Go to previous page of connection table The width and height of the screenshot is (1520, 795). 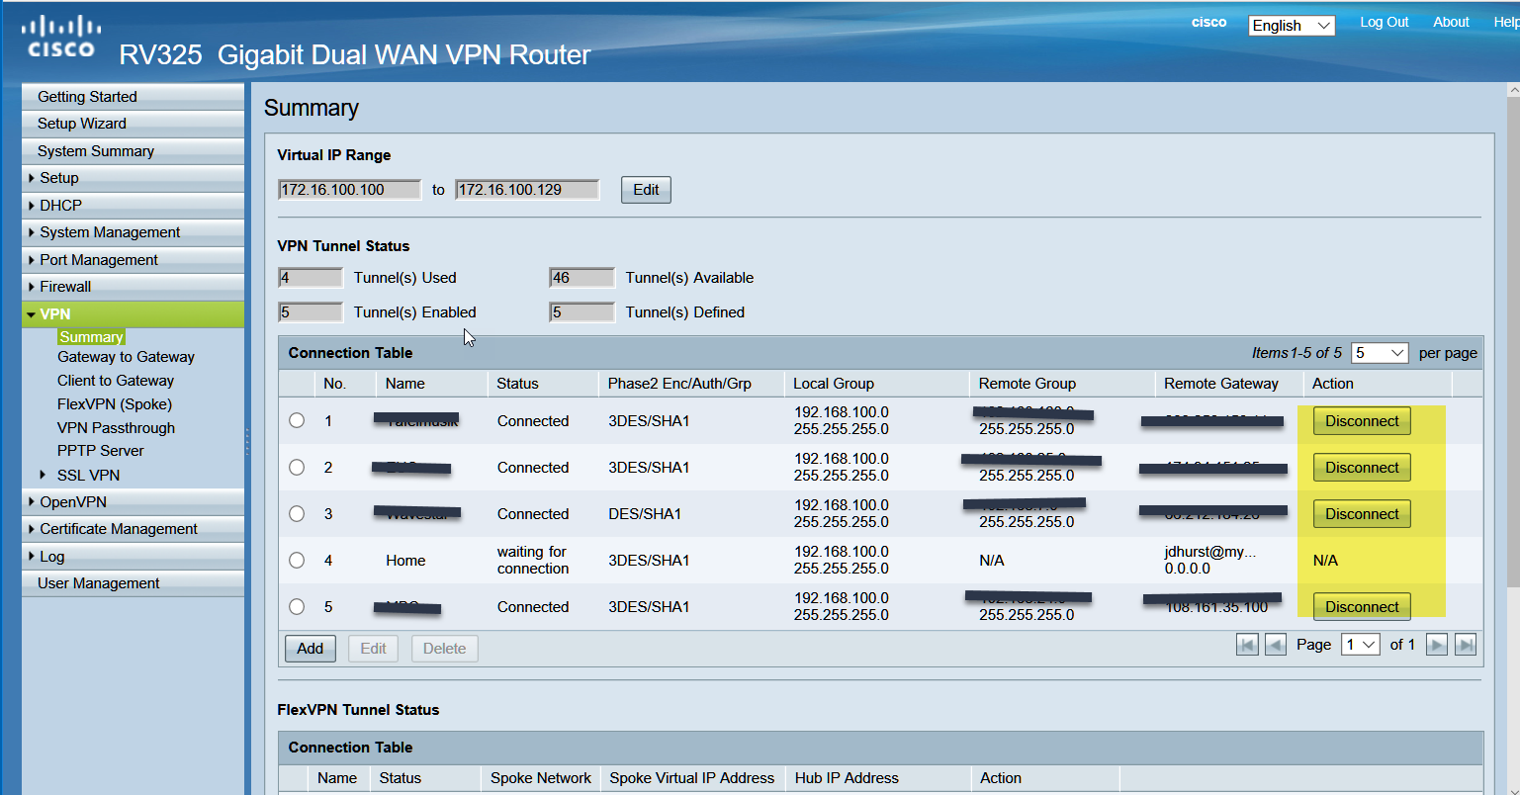click(x=1276, y=645)
